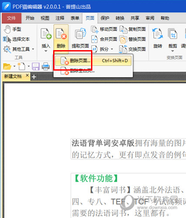Choose the second delete menu entry
Viewport: 186px width, 218px height.
click(x=93, y=71)
